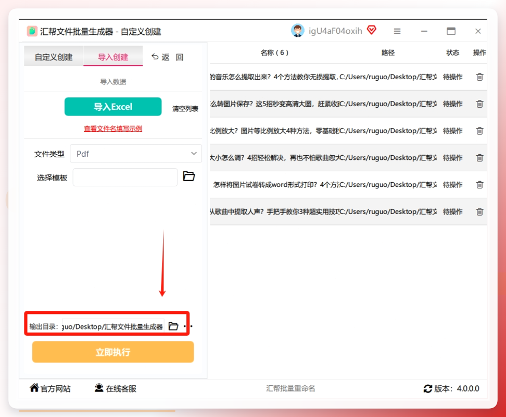Click 待操作 status in the 音乐怎么提取 row
The image size is (506, 417).
tap(452, 77)
